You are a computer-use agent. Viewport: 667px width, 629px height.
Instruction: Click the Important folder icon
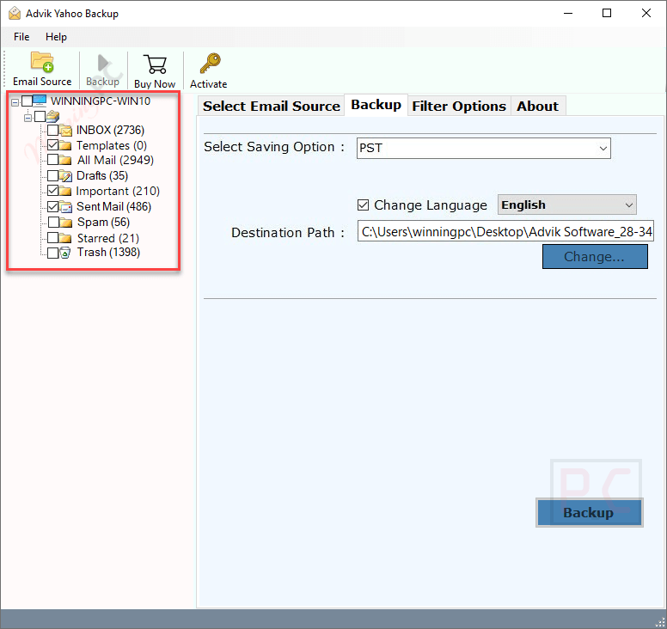[65, 191]
